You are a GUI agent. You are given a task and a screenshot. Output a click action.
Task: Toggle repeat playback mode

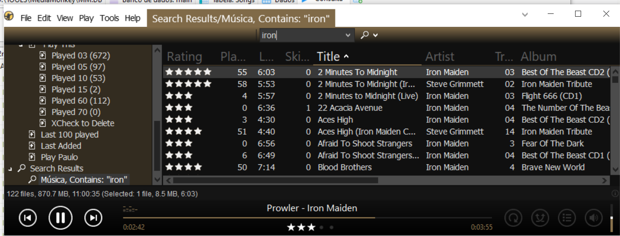pyautogui.click(x=513, y=218)
